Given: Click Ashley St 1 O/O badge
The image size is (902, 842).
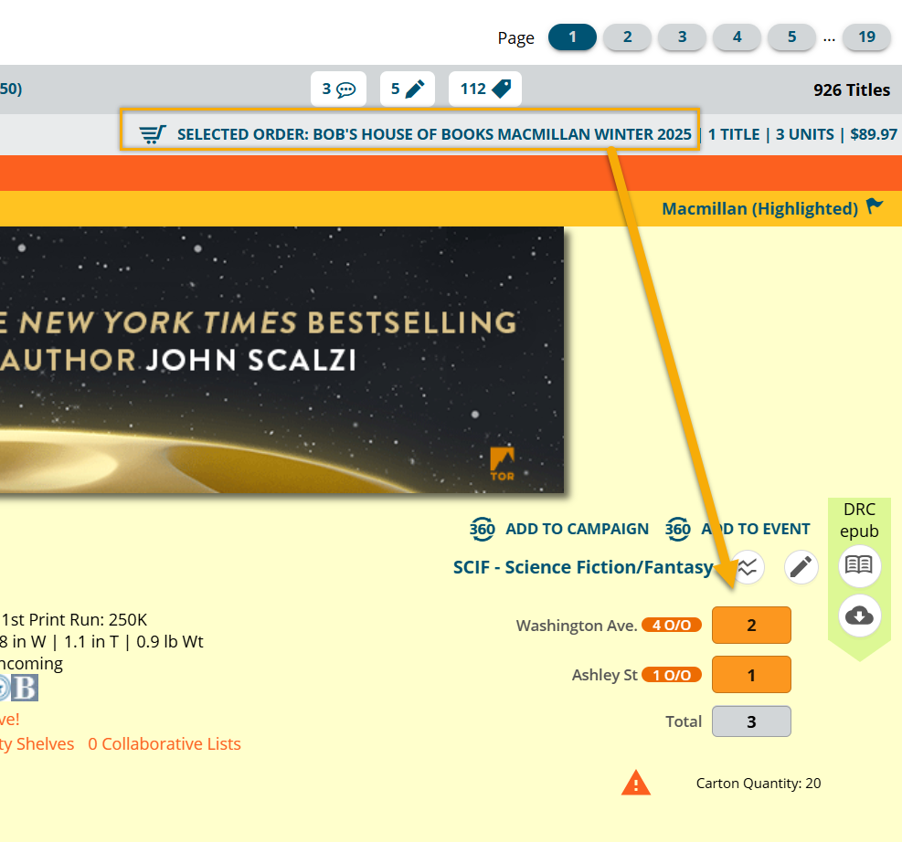Looking at the screenshot, I should 672,675.
